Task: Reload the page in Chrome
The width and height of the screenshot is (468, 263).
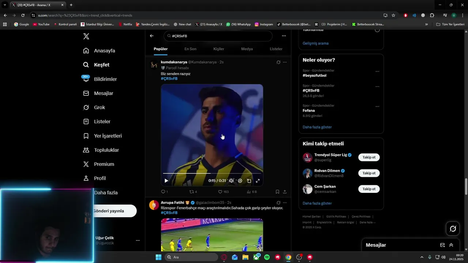Action: pos(23,15)
